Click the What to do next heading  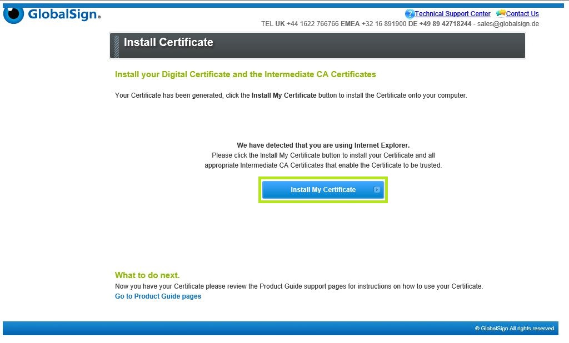coord(147,275)
